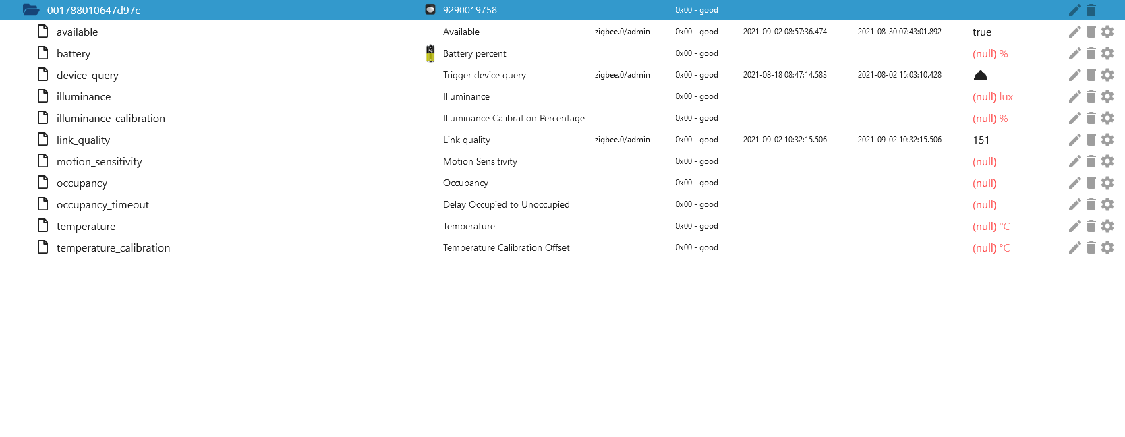Open settings for the available state
The height and width of the screenshot is (437, 1125).
pos(1107,32)
